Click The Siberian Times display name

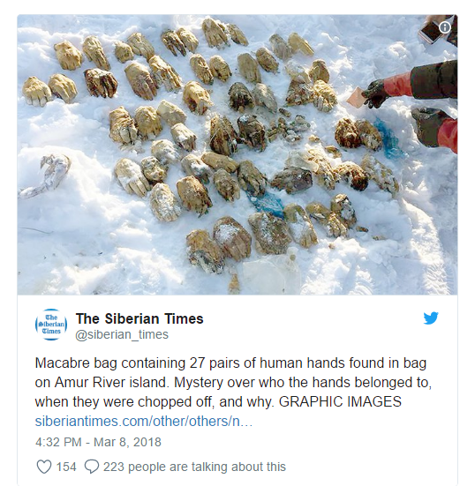pos(139,318)
